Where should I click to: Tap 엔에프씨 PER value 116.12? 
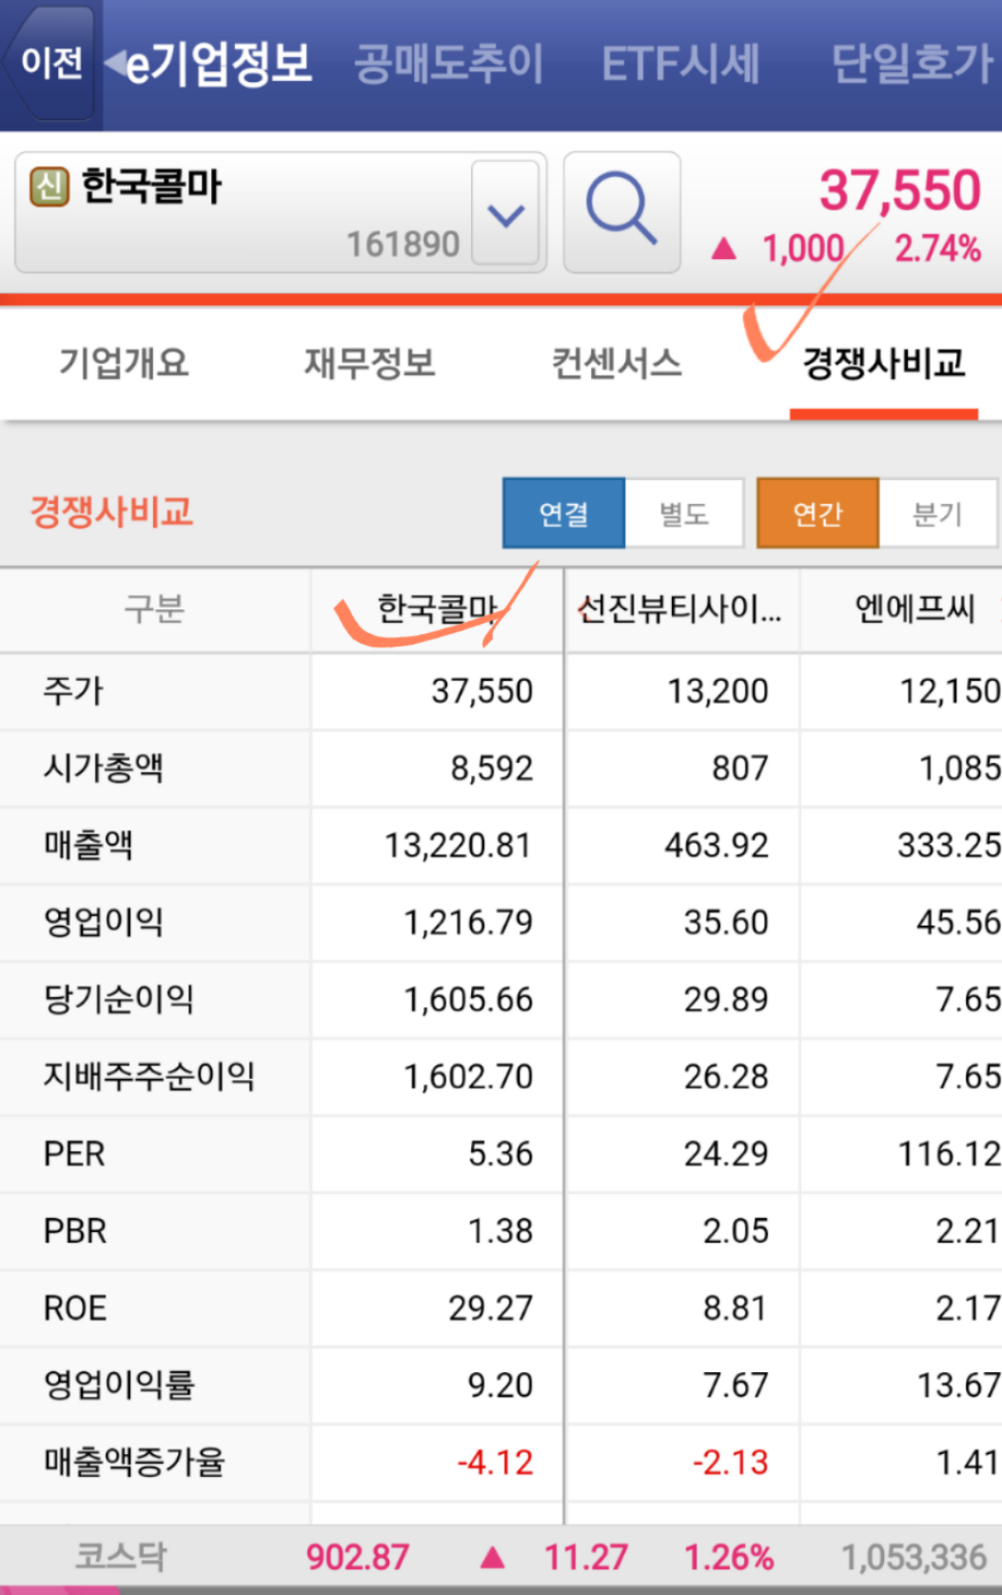950,1153
